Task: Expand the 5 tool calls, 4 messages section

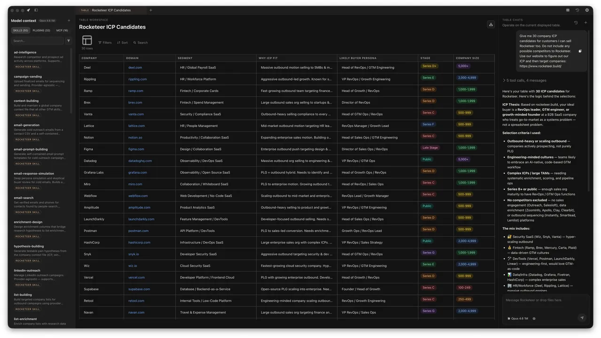Action: click(524, 80)
